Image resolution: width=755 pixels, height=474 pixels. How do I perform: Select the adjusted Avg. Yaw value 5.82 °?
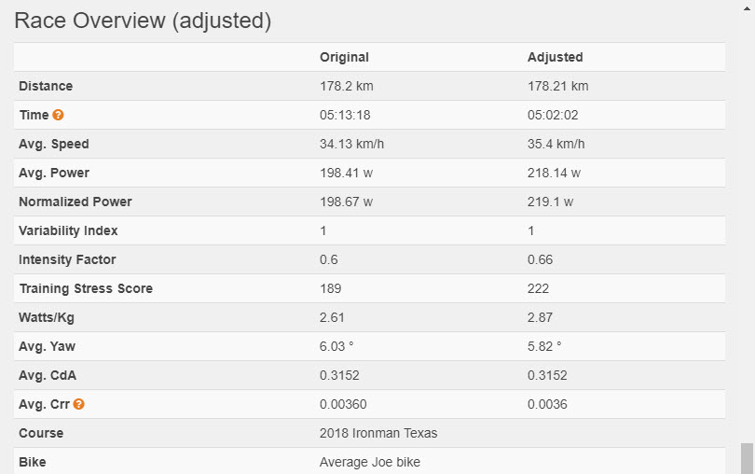click(x=544, y=346)
